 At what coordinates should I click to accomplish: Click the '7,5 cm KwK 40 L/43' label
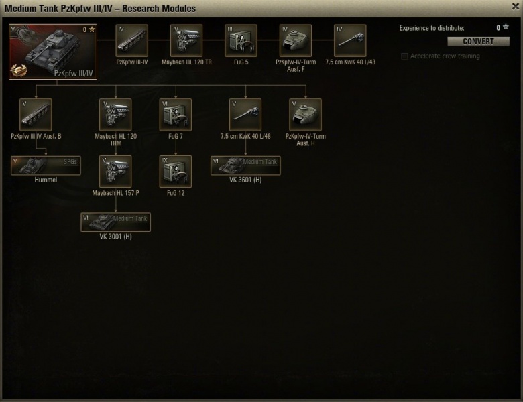(350, 62)
